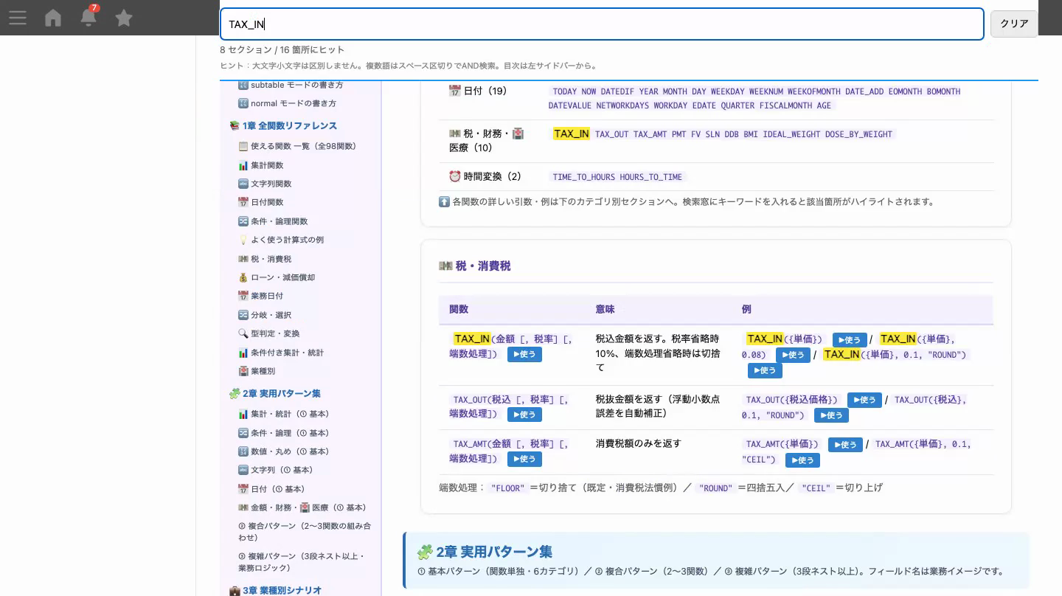
Task: Select 税・消費税 sidebar entry
Action: pyautogui.click(x=265, y=259)
